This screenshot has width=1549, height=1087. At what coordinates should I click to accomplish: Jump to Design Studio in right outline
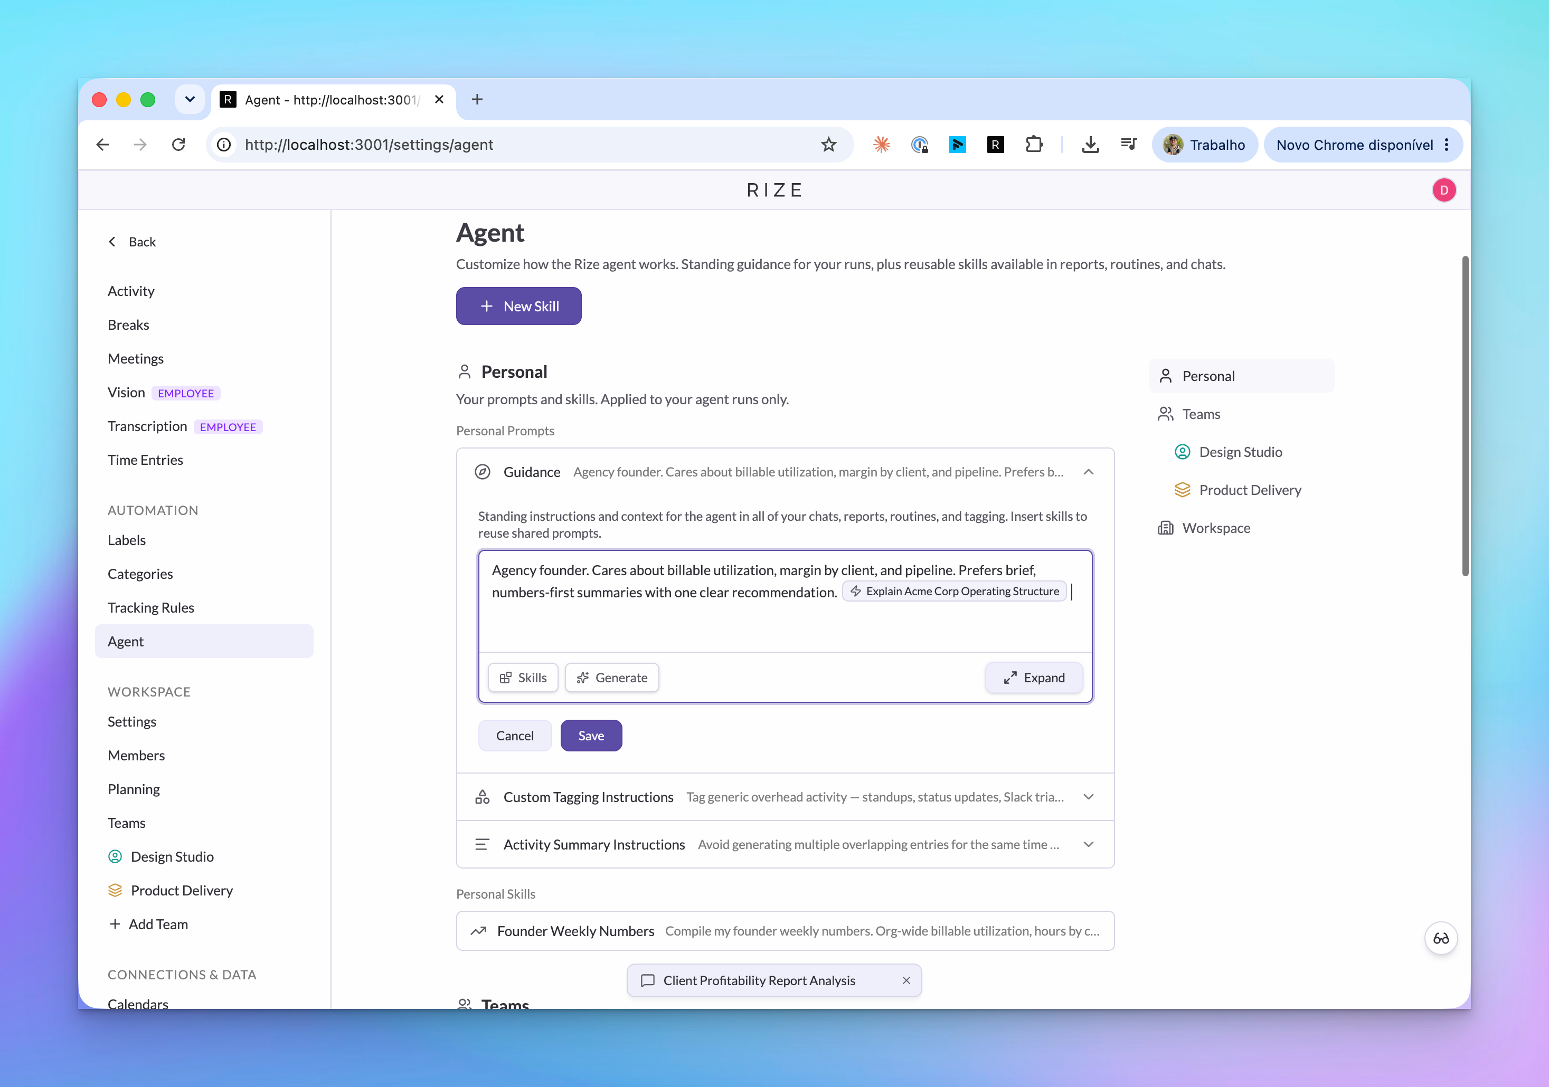pyautogui.click(x=1229, y=452)
